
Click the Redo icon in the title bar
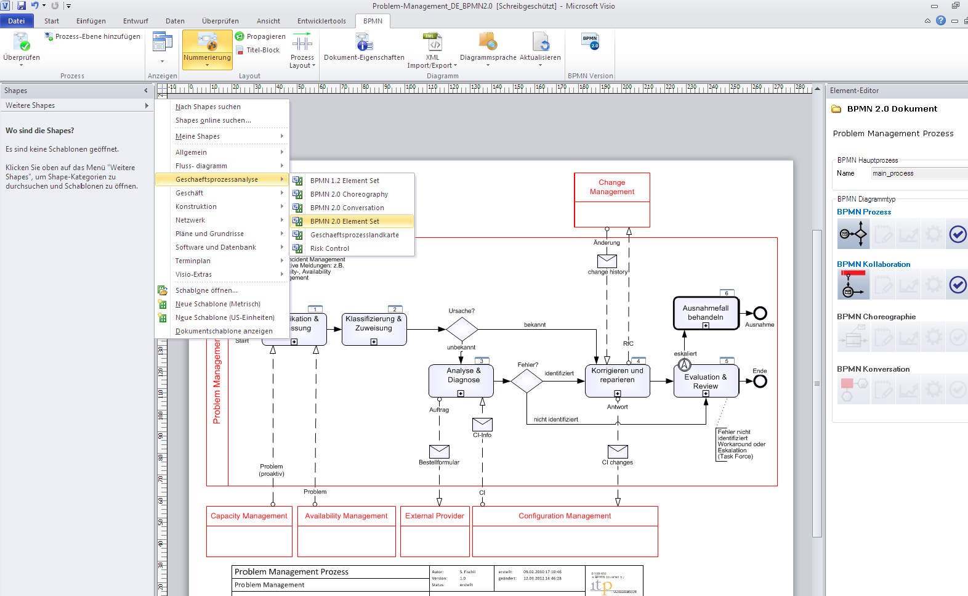[x=55, y=6]
